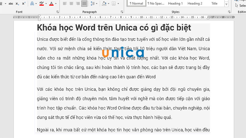
Task: Expand the Styles gallery list
Action: click(x=227, y=5)
